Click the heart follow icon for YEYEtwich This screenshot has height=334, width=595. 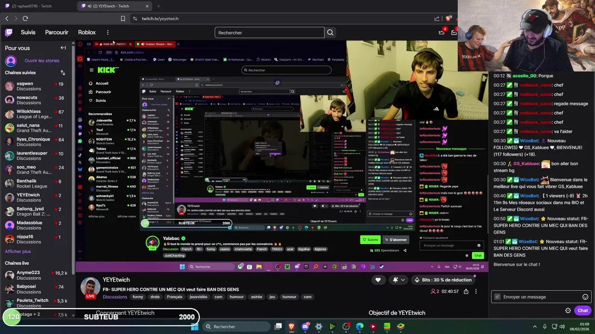click(378, 280)
